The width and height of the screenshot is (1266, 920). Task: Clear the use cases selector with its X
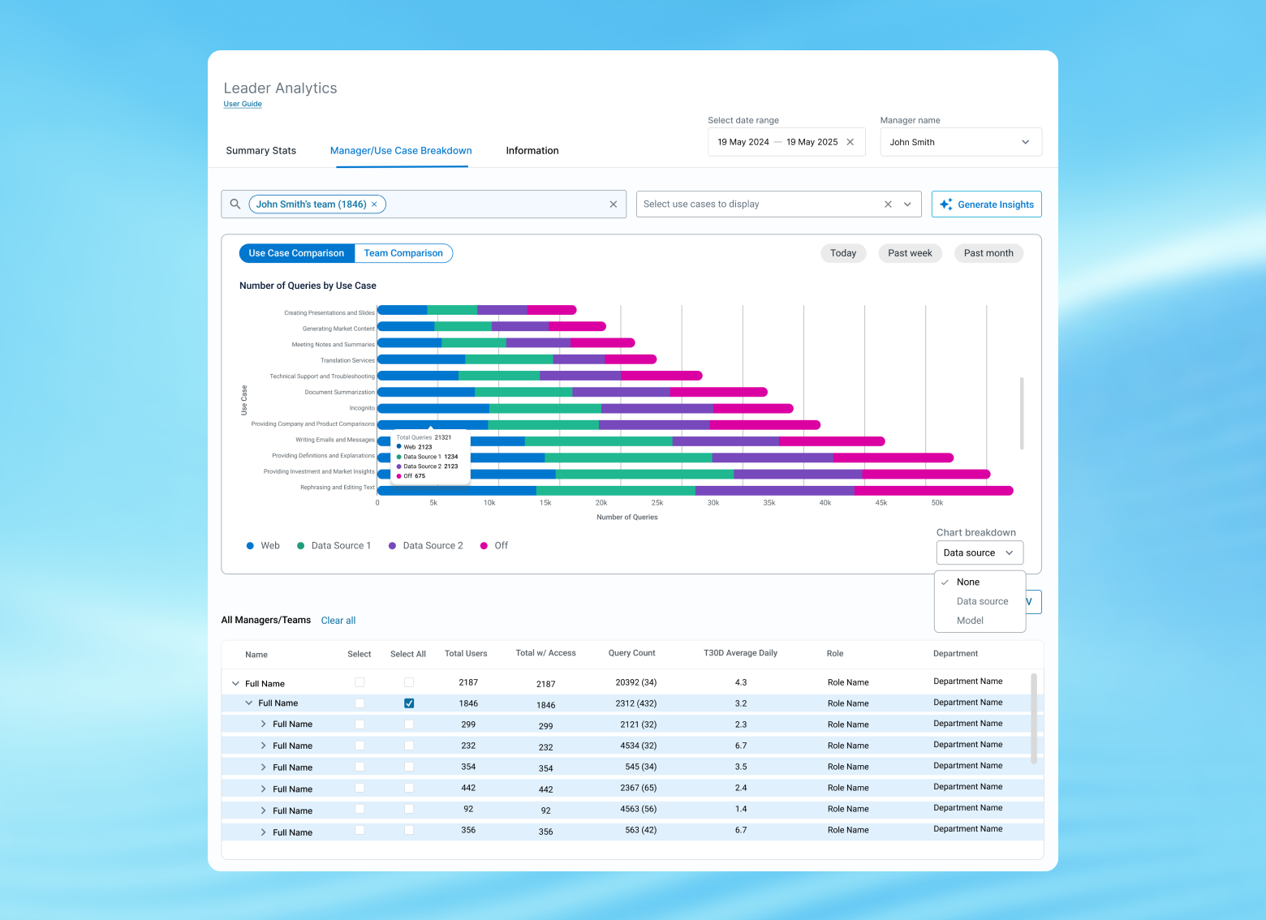[x=888, y=204]
